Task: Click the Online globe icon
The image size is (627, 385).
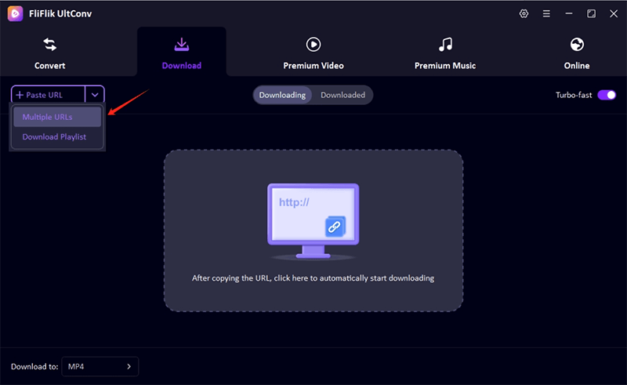Action: (x=577, y=45)
